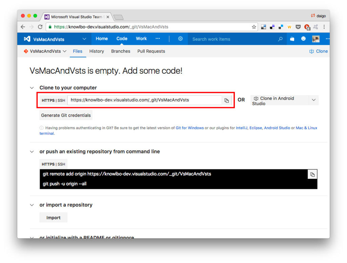Open a new browser tab

point(119,17)
